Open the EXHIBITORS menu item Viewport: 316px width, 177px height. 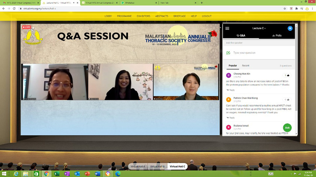143,16
